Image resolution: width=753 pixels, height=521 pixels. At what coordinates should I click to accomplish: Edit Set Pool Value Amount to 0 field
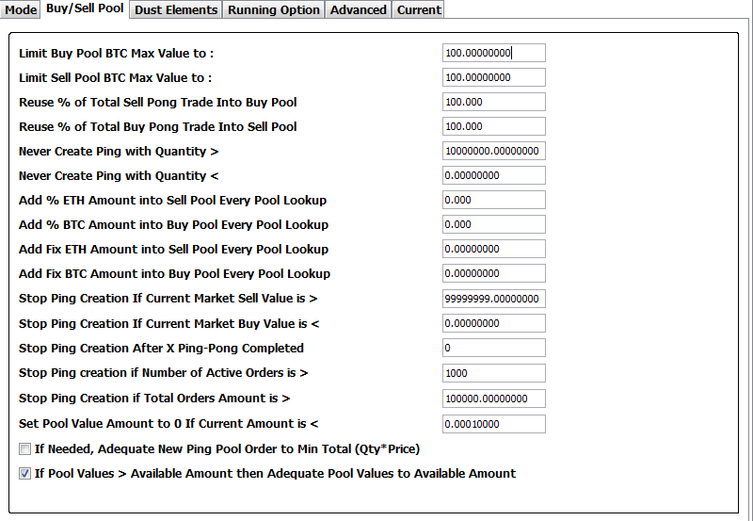click(493, 424)
